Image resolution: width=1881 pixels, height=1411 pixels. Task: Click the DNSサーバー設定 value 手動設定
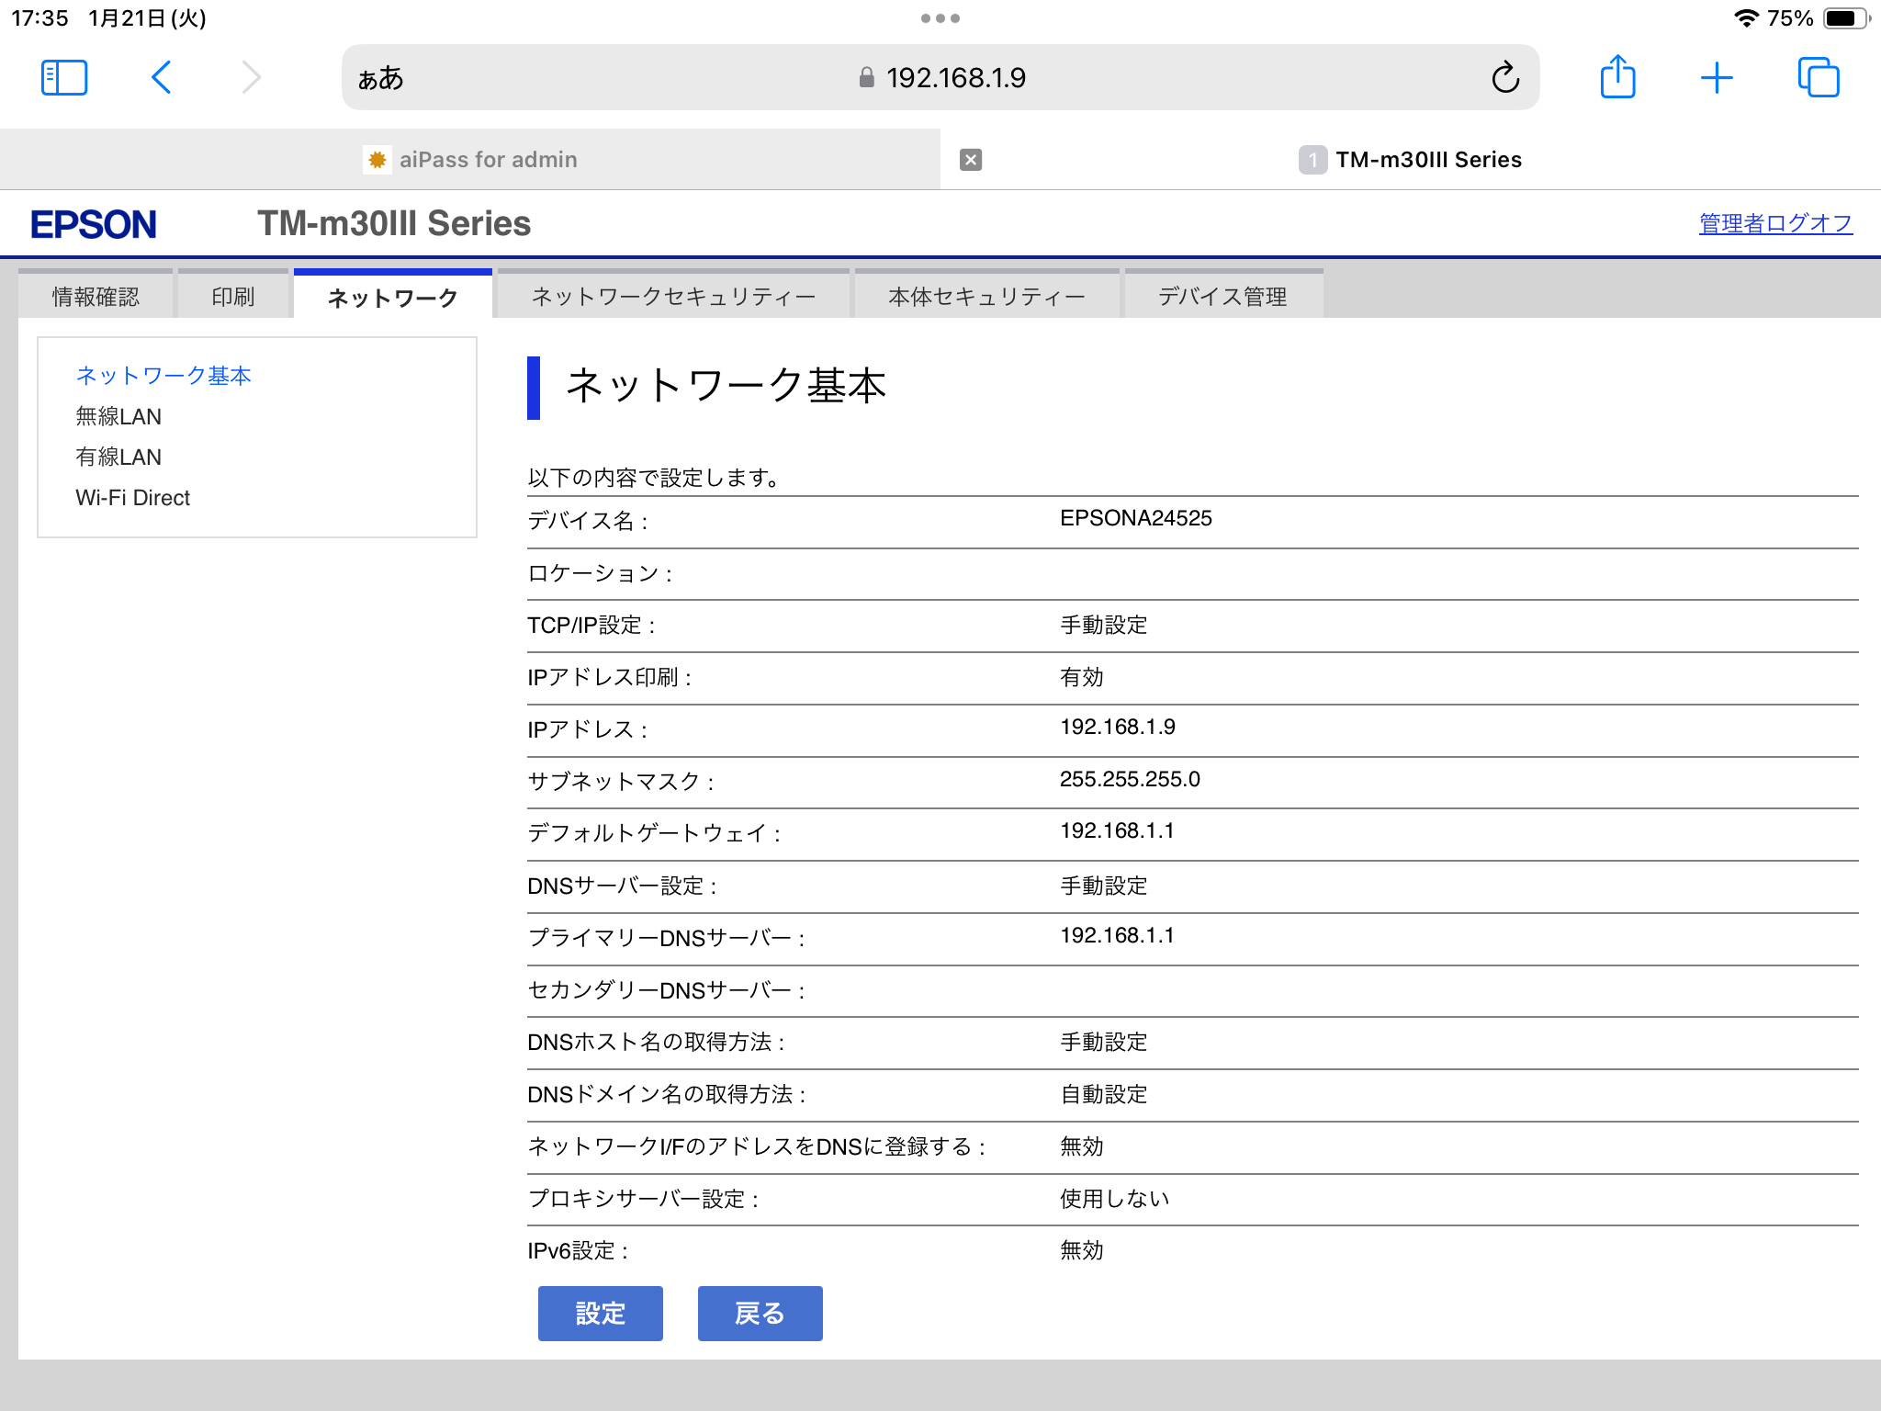1104,886
